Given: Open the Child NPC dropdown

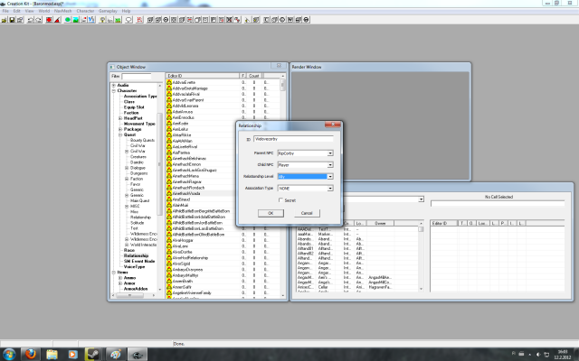Looking at the screenshot, I should tap(330, 165).
